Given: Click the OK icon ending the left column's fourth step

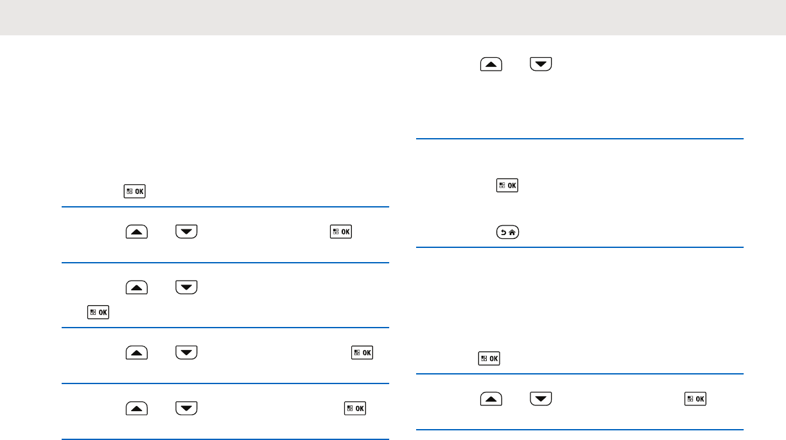Looking at the screenshot, I should click(x=363, y=352).
